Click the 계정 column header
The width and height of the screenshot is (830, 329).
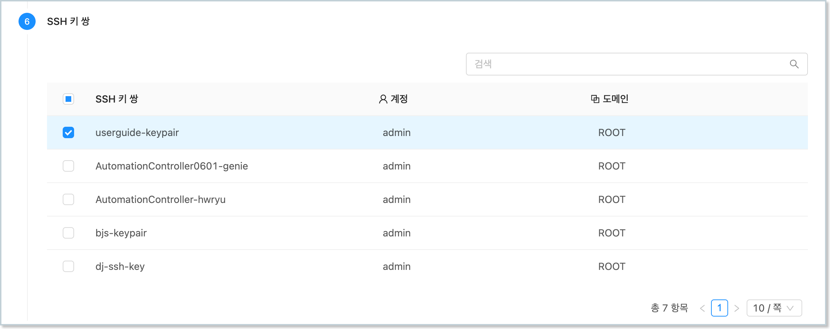(399, 99)
